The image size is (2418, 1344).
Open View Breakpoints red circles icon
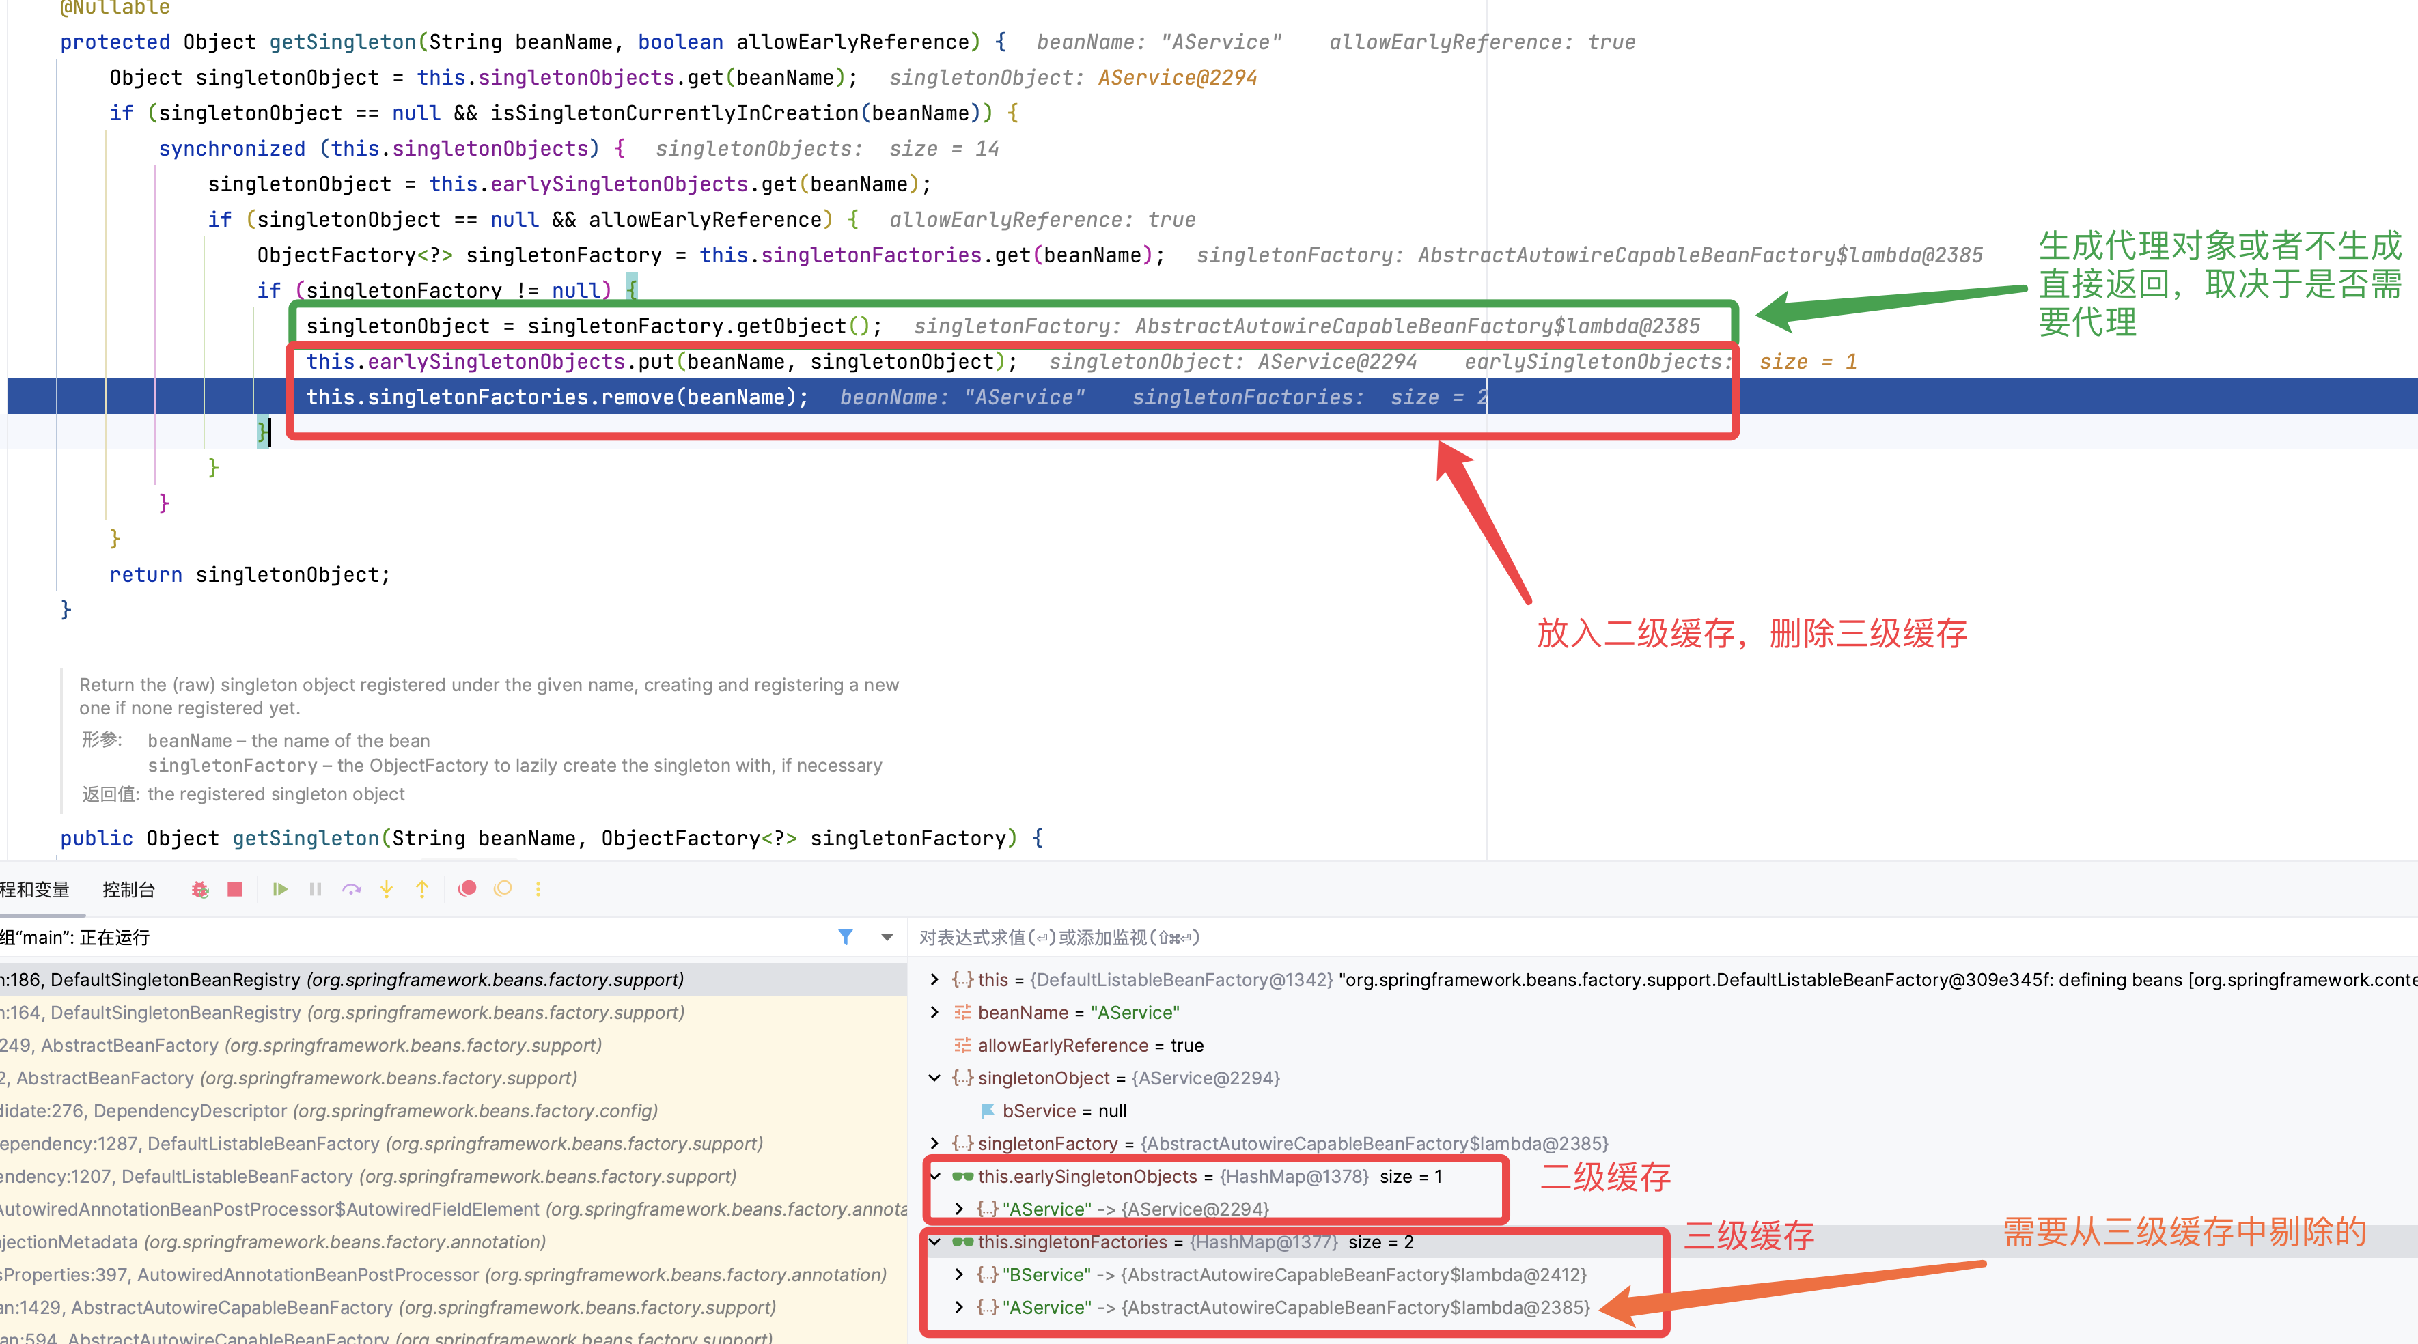(x=467, y=888)
